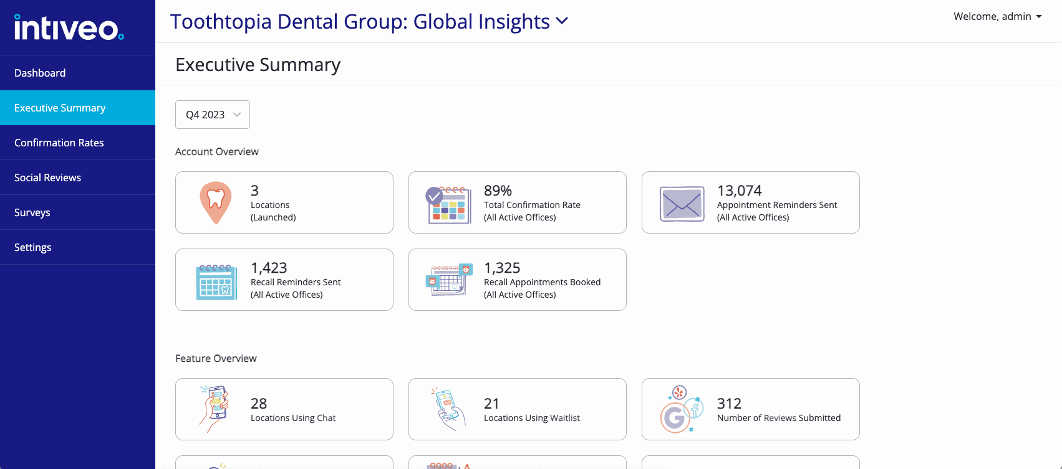The width and height of the screenshot is (1062, 469).
Task: Click the chat phone-in-hand icon
Action: click(x=214, y=409)
